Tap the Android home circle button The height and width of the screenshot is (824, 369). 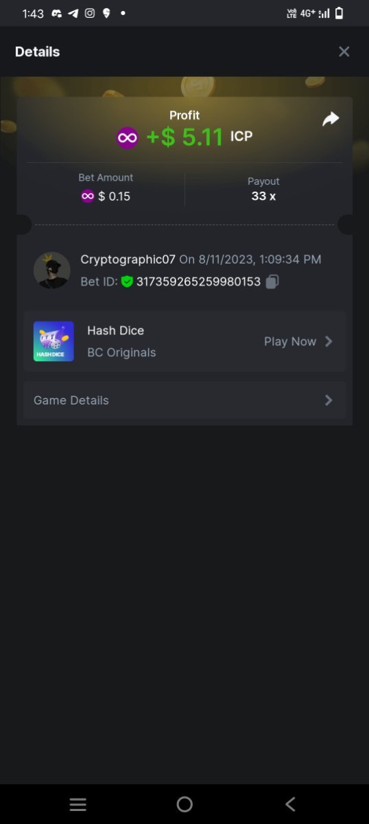coord(184,804)
